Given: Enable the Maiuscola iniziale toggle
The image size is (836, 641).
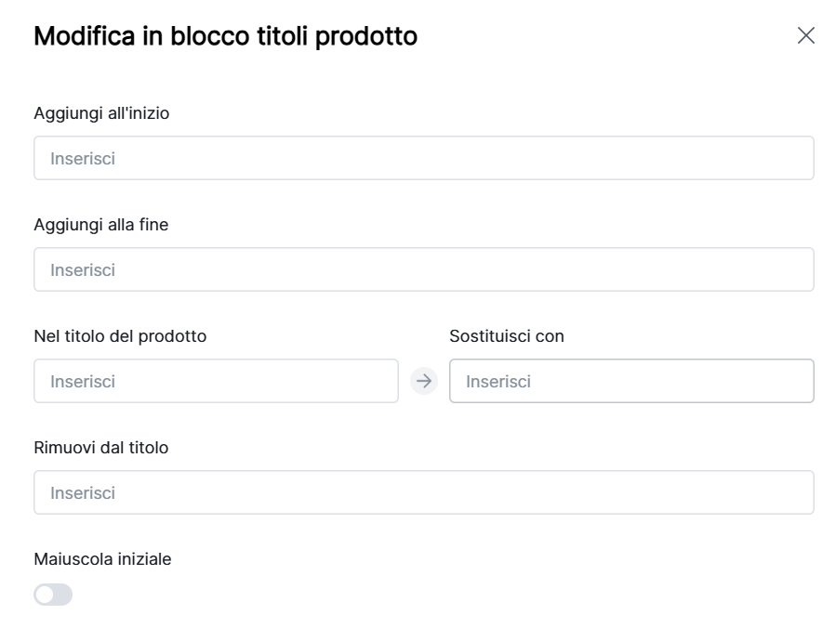Looking at the screenshot, I should tap(53, 595).
